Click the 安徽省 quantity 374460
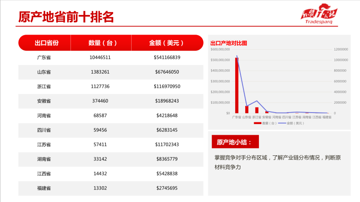 (100, 101)
